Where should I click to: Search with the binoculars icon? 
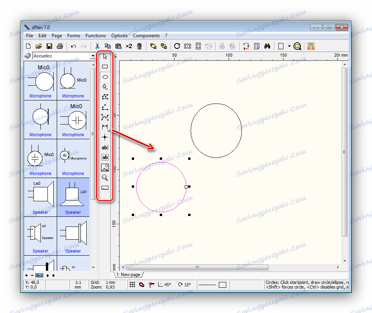tap(267, 46)
